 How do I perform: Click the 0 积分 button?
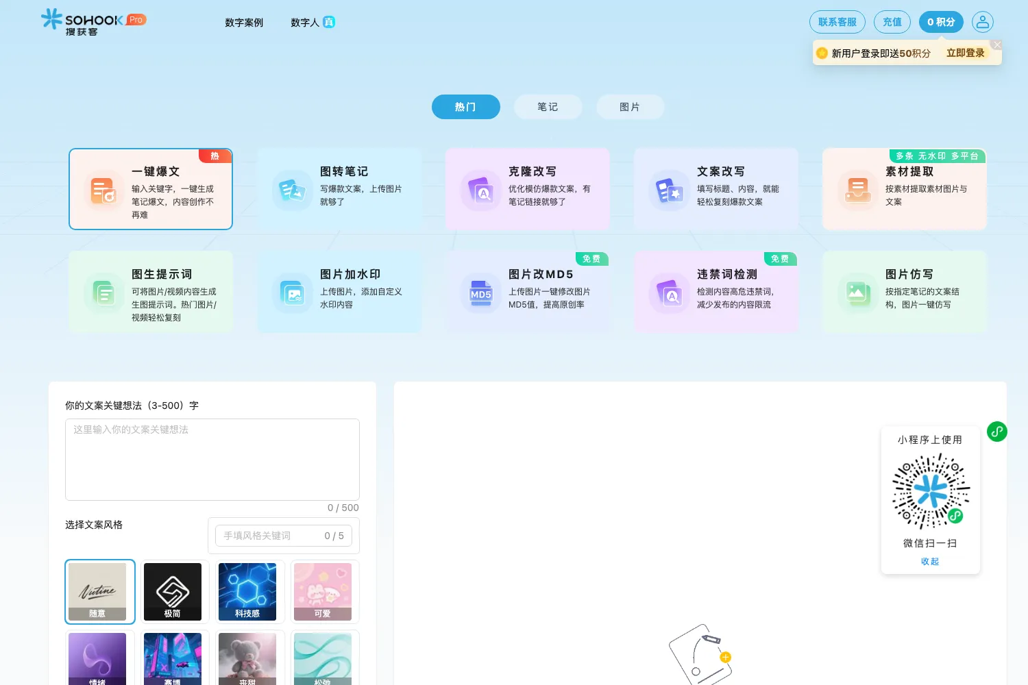(941, 22)
